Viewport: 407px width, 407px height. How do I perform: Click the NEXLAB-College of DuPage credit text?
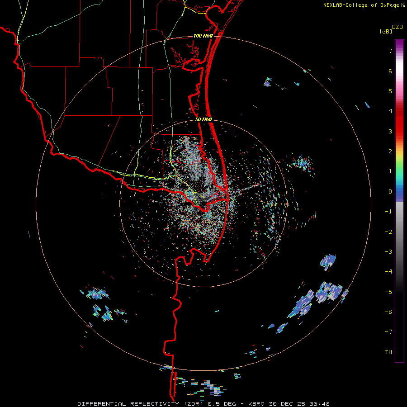[364, 5]
